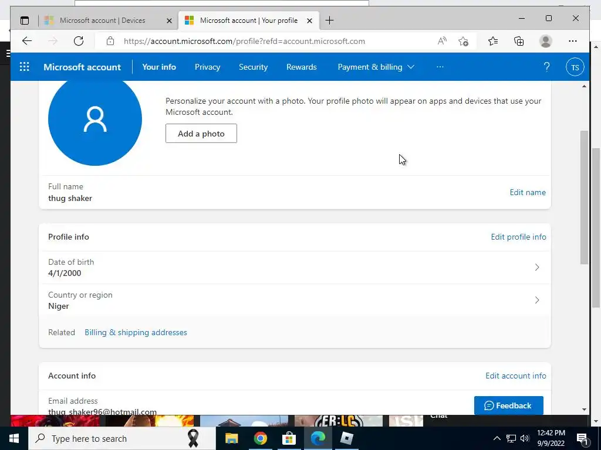Open the Edge profile avatar
Image resolution: width=601 pixels, height=450 pixels.
545,41
